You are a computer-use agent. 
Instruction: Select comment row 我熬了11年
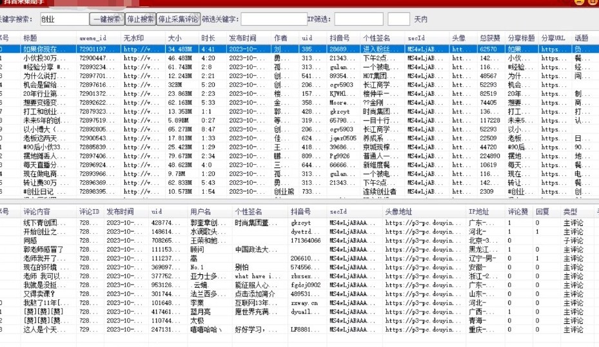click(x=299, y=303)
